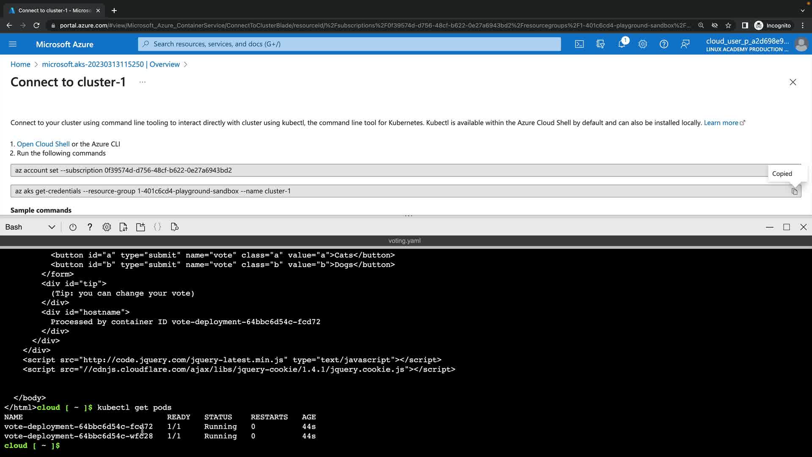Image resolution: width=812 pixels, height=457 pixels.
Task: Click upload/download files icon in Cloud Shell
Action: (123, 227)
